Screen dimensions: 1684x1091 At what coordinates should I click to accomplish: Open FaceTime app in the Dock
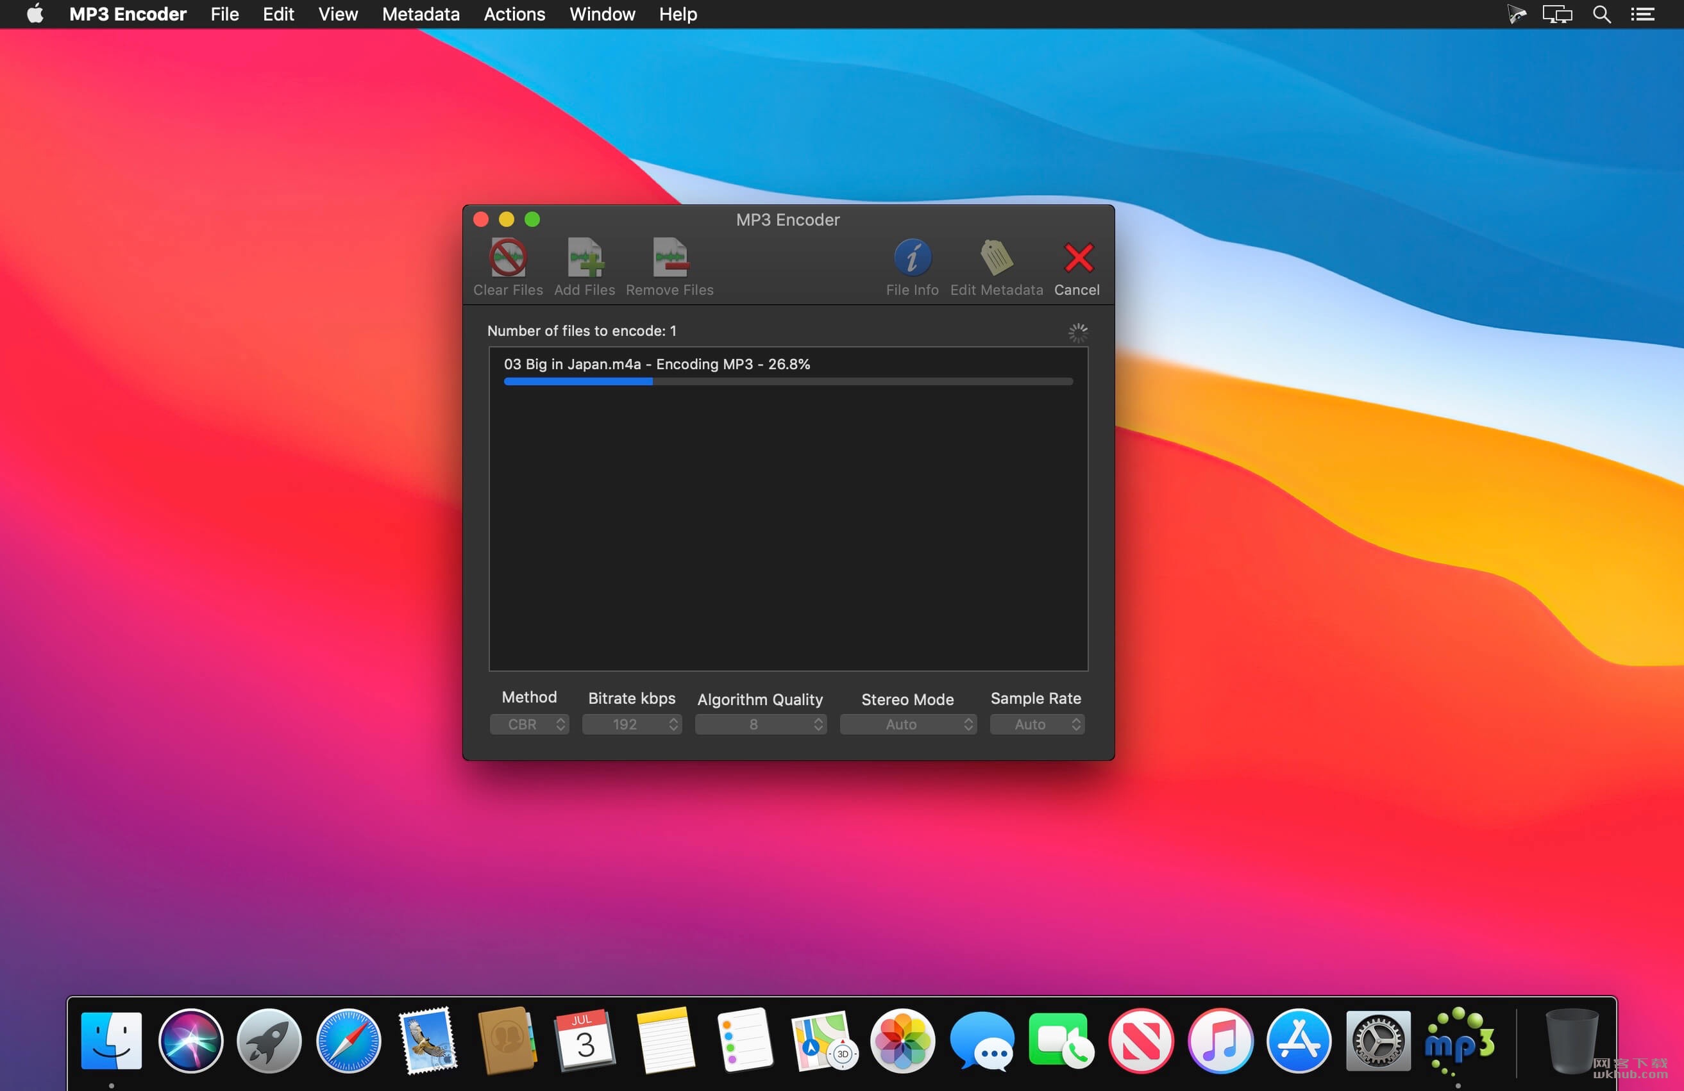(1061, 1041)
